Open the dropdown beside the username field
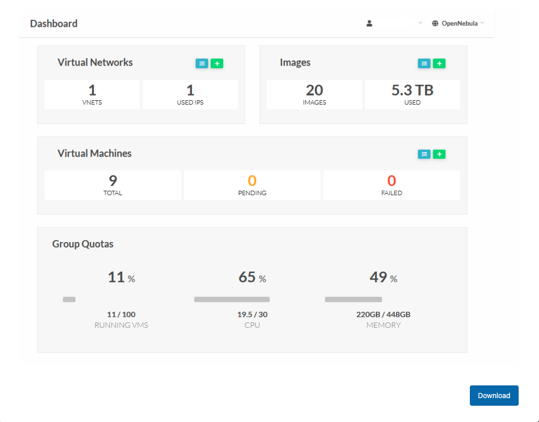The image size is (539, 422). coord(420,23)
